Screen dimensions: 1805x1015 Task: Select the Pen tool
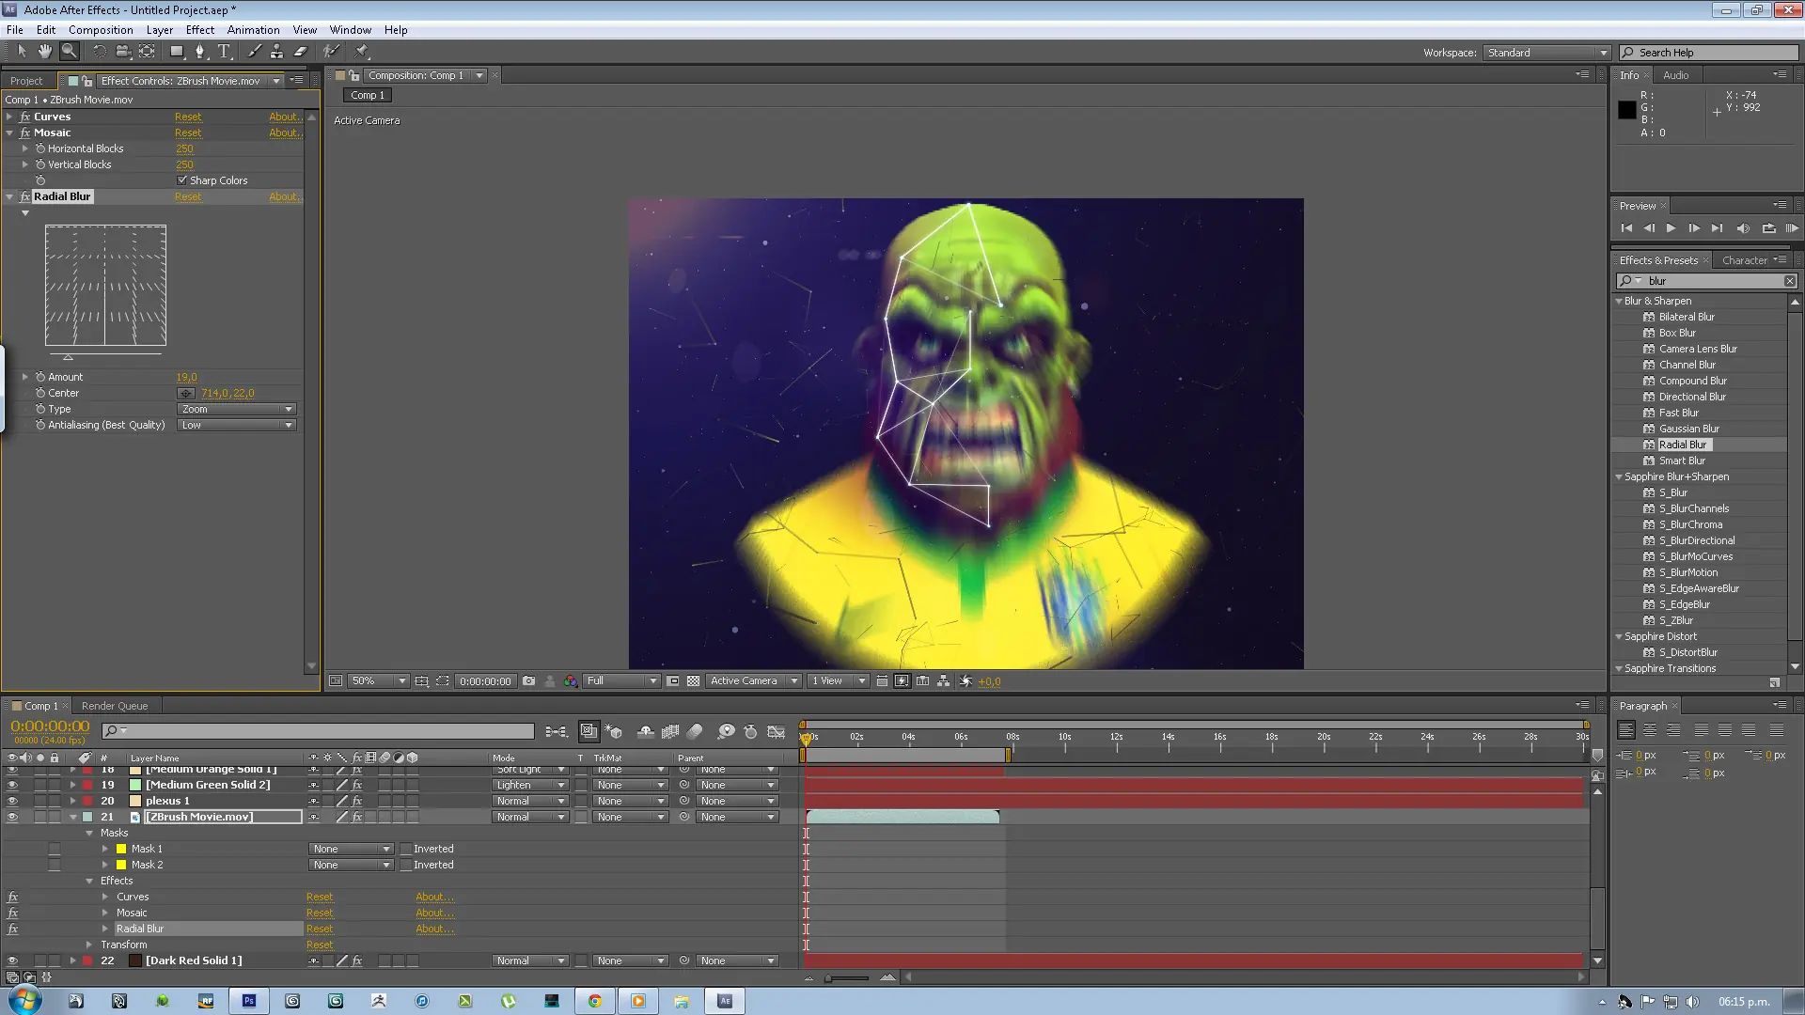tap(199, 52)
